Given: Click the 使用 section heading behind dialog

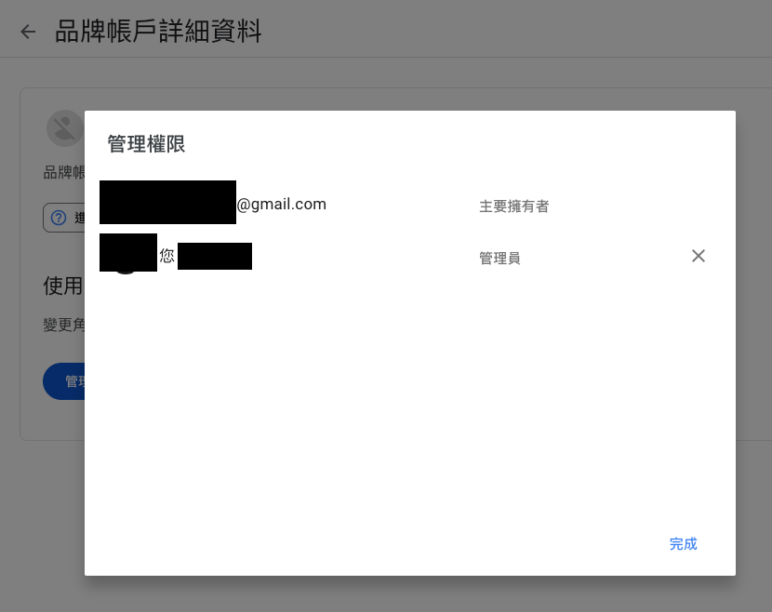Looking at the screenshot, I should (x=63, y=286).
